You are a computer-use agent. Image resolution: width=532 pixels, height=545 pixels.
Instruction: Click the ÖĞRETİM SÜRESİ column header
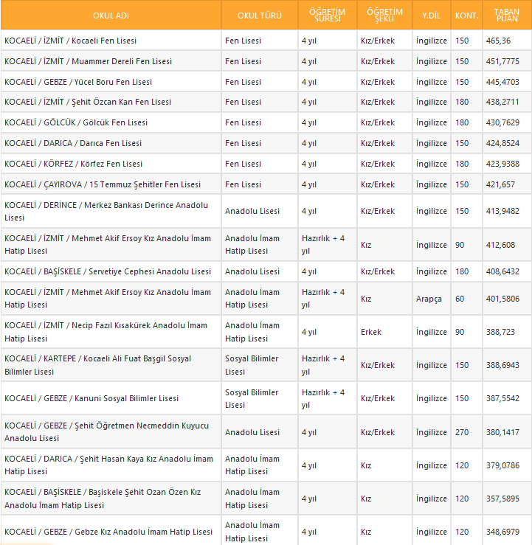327,15
